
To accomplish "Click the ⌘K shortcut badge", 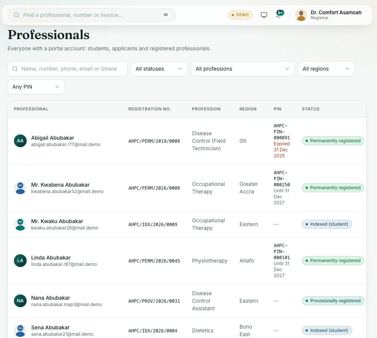I will tap(166, 15).
